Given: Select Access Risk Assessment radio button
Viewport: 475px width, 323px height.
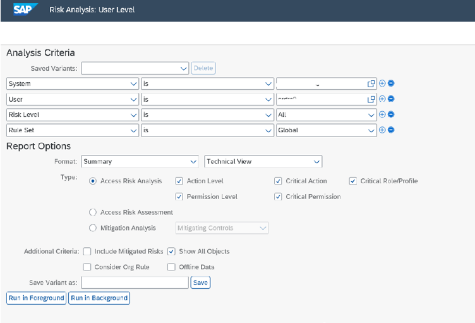Looking at the screenshot, I should coord(93,212).
